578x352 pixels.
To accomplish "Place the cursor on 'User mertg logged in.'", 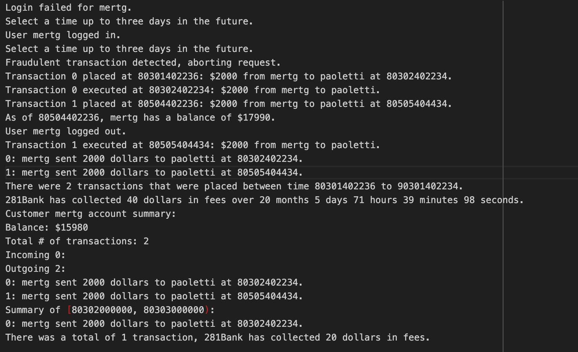I will (63, 35).
